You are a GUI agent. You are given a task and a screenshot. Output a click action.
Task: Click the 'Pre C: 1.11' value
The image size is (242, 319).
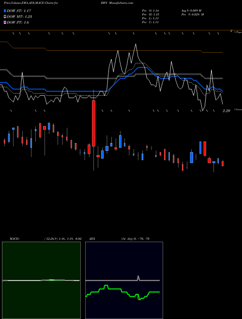(x=151, y=22)
